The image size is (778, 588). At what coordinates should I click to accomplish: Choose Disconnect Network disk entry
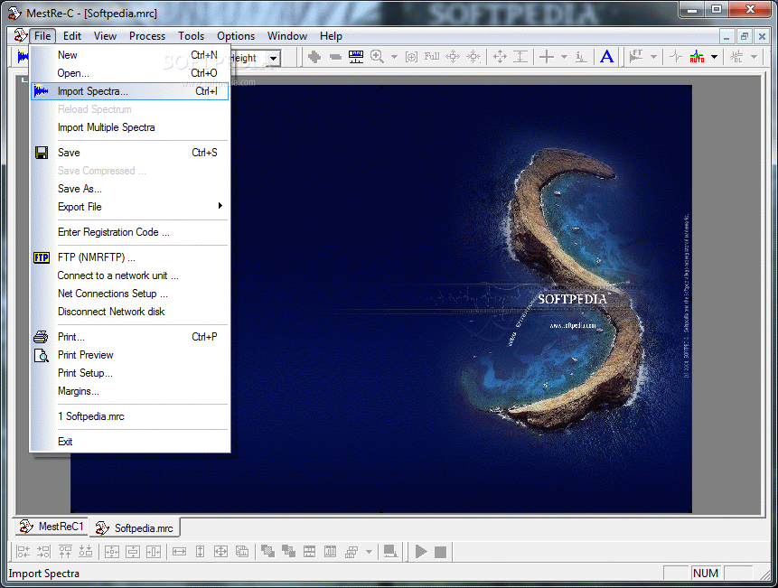click(129, 312)
